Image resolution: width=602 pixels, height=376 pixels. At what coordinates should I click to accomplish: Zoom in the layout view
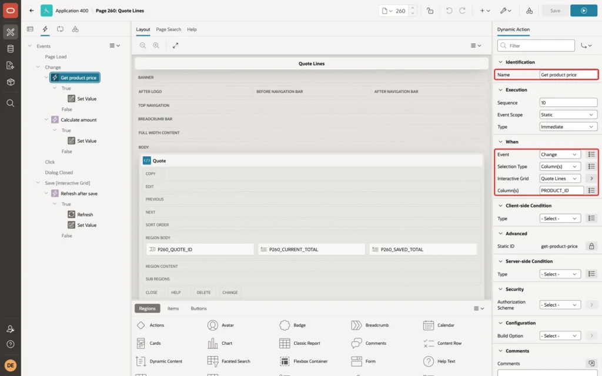(x=156, y=45)
